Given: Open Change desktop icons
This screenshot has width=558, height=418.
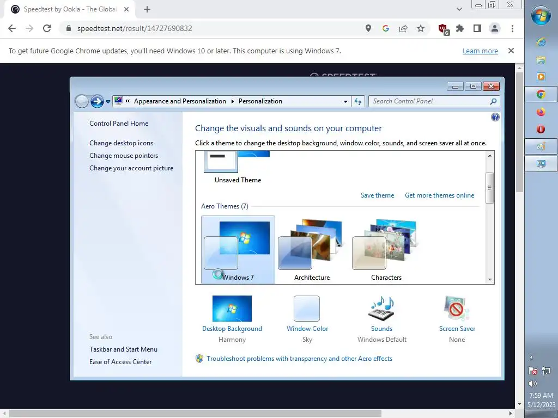Looking at the screenshot, I should pos(122,143).
